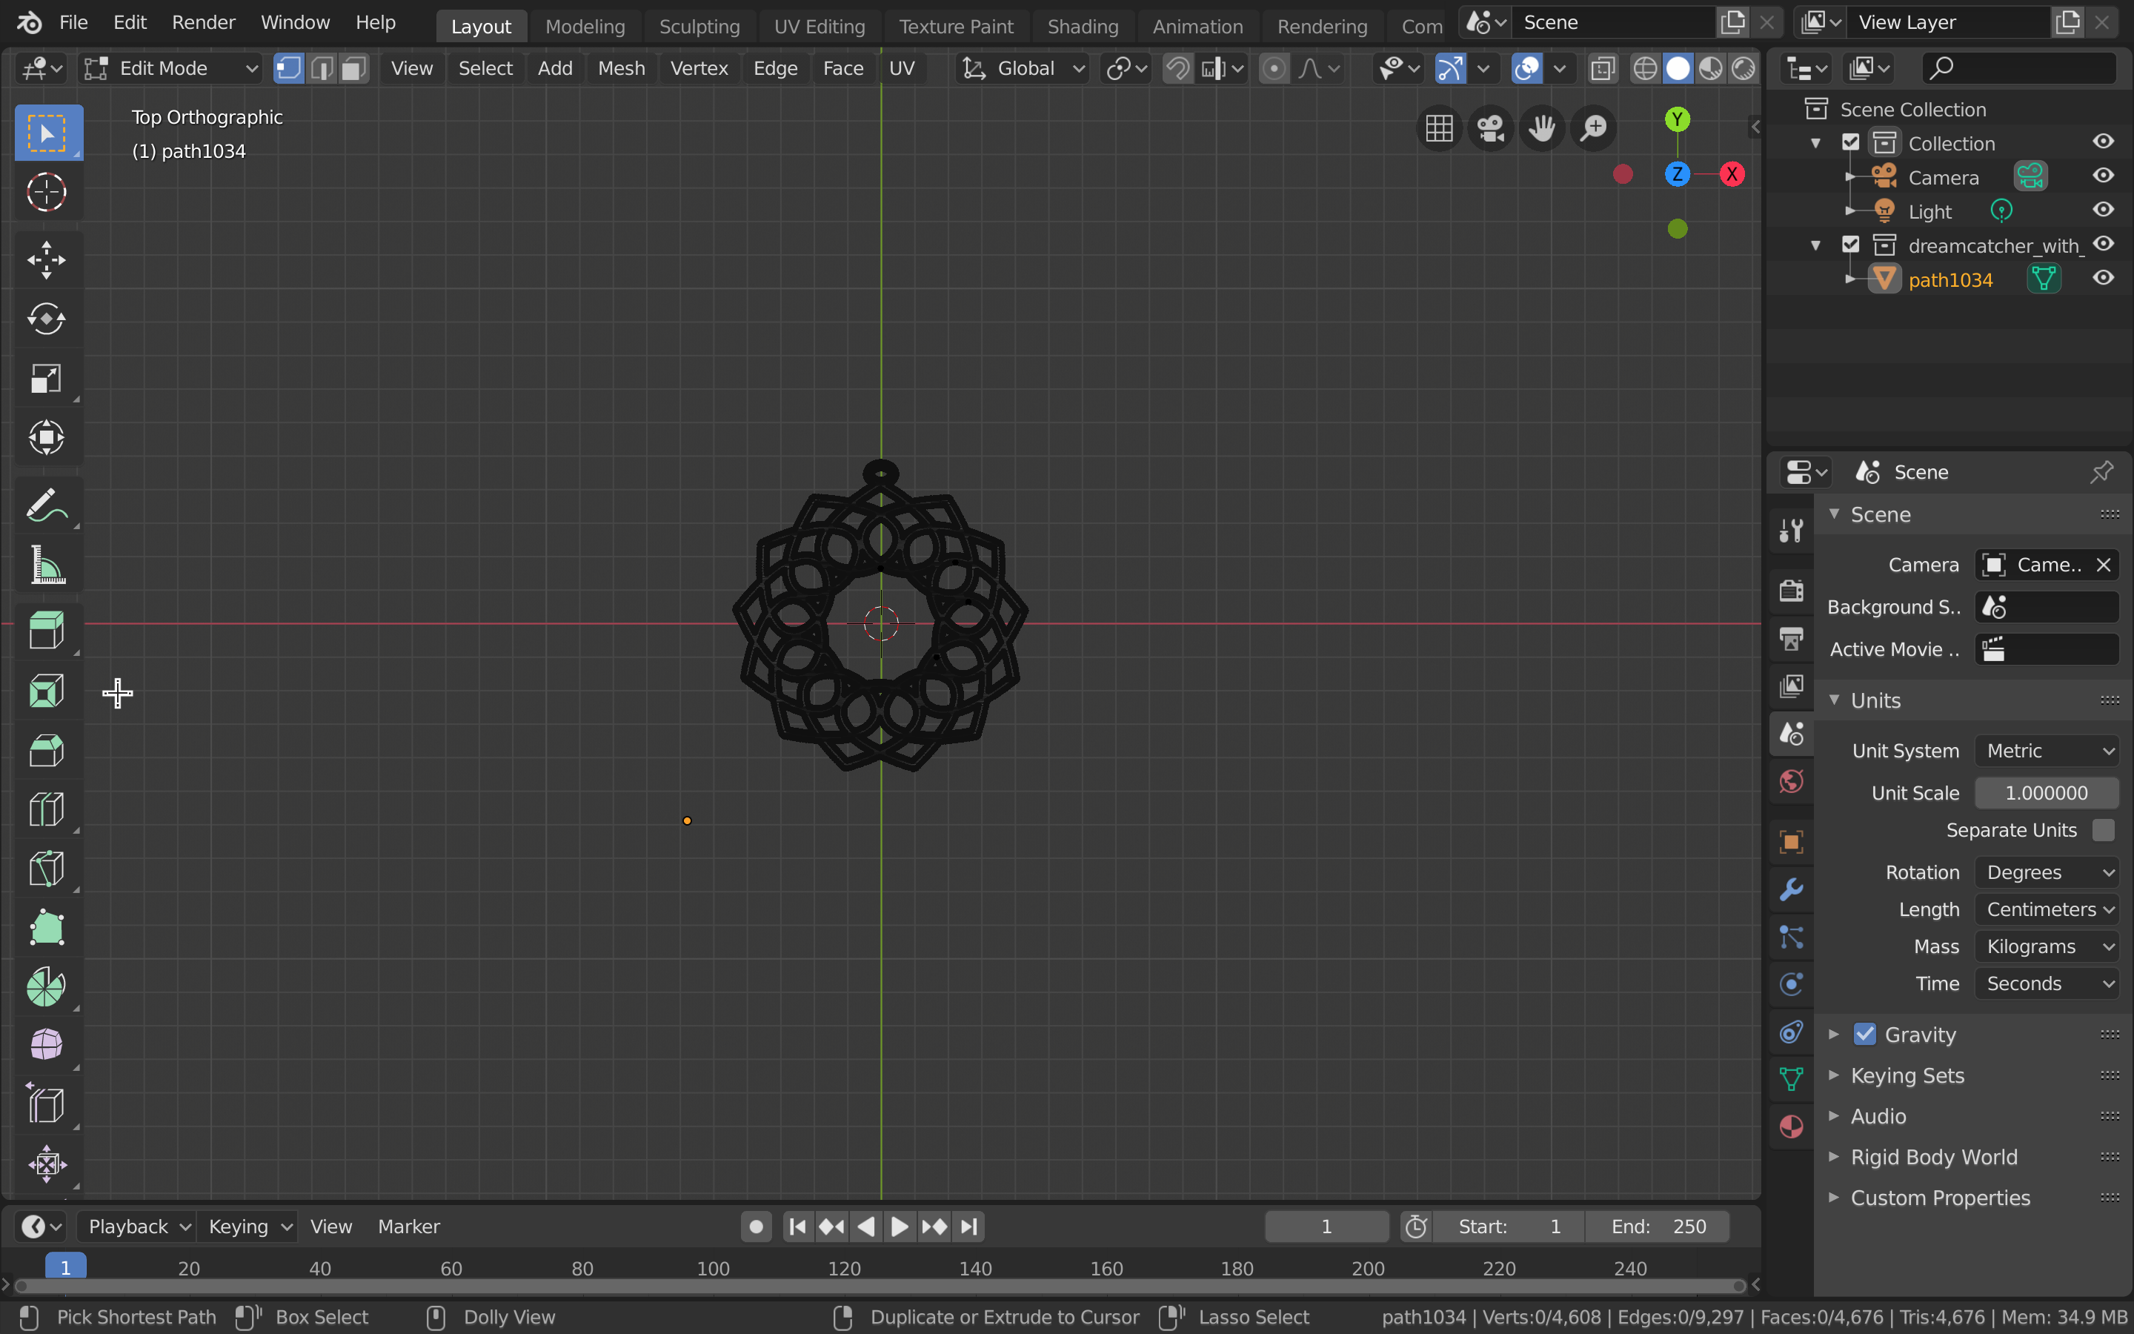Activate the 3D Cursor tool
This screenshot has width=2134, height=1334.
(x=47, y=193)
